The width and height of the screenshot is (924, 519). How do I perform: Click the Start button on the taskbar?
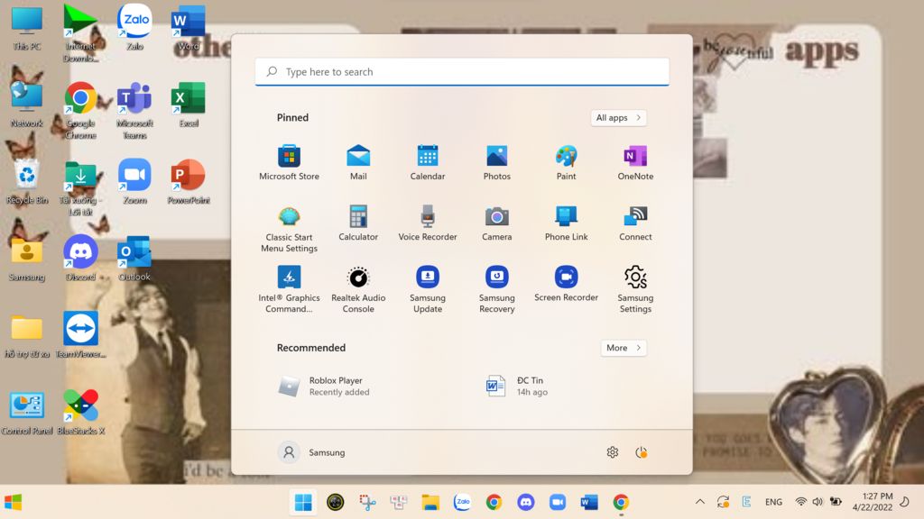[303, 502]
